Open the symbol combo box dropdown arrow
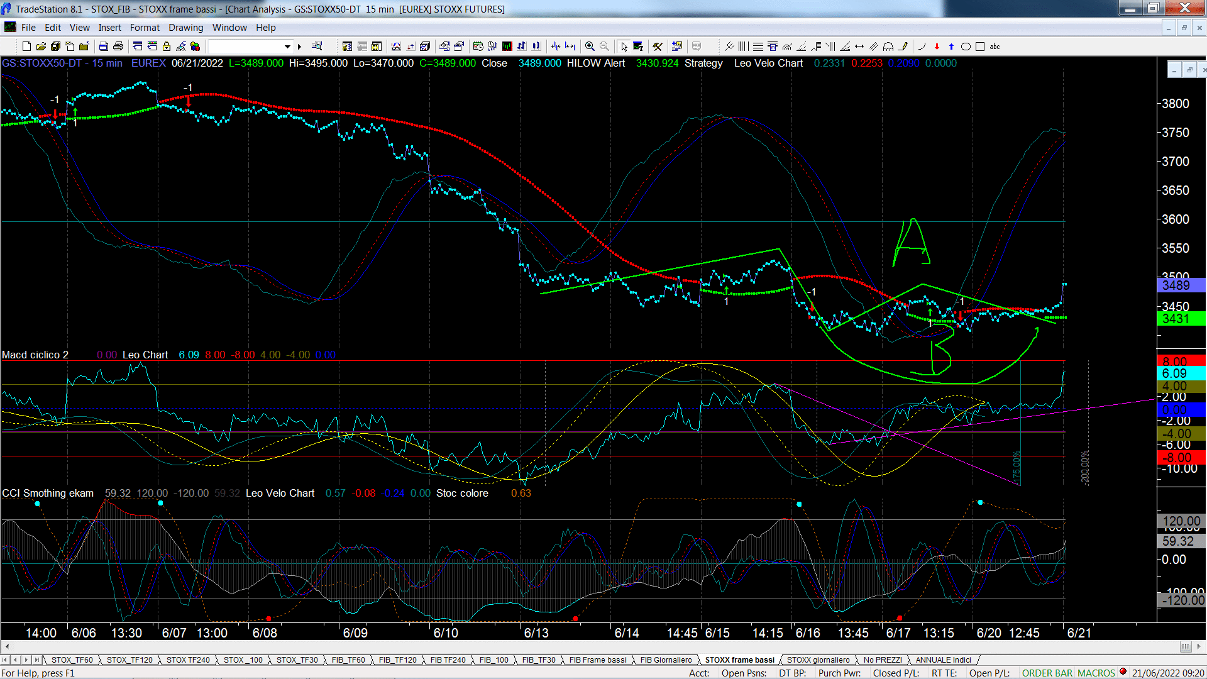This screenshot has width=1207, height=679. [287, 47]
